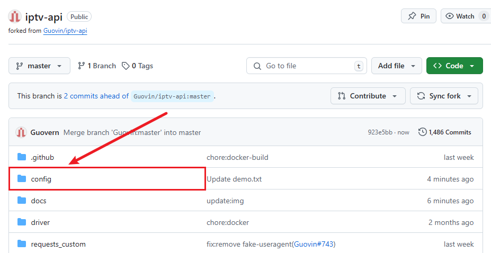The image size is (491, 253).
Task: Expand the Contribute menu
Action: click(368, 96)
